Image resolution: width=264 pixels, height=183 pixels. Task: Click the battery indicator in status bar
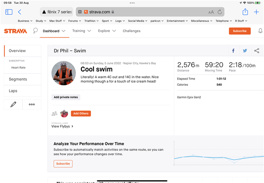[x=258, y=3]
